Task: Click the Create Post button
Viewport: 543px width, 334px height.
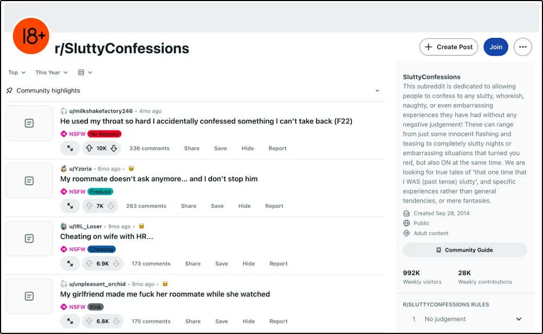Action: (x=448, y=47)
